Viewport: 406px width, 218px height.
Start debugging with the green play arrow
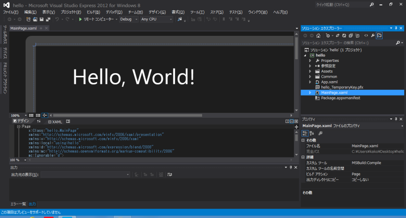[80, 20]
